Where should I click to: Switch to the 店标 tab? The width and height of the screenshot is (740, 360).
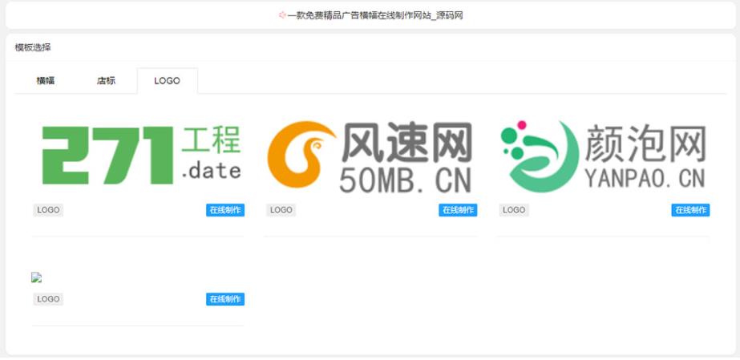click(x=106, y=81)
